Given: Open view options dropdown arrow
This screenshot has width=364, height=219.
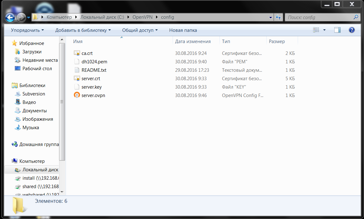Looking at the screenshot, I should (324, 30).
